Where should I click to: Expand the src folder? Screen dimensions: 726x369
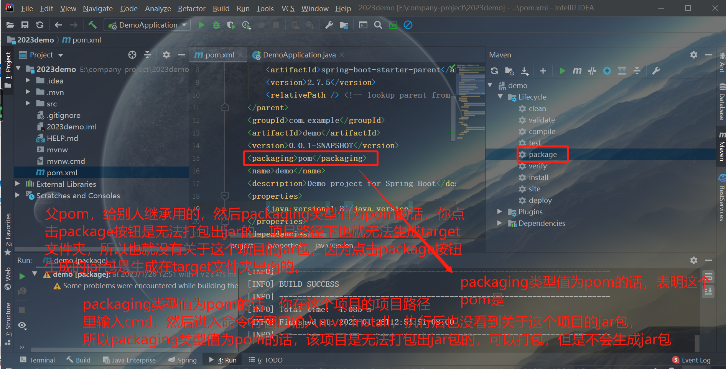(x=28, y=104)
